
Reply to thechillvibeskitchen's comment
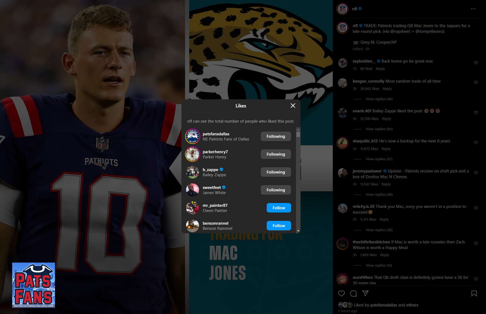(384, 255)
